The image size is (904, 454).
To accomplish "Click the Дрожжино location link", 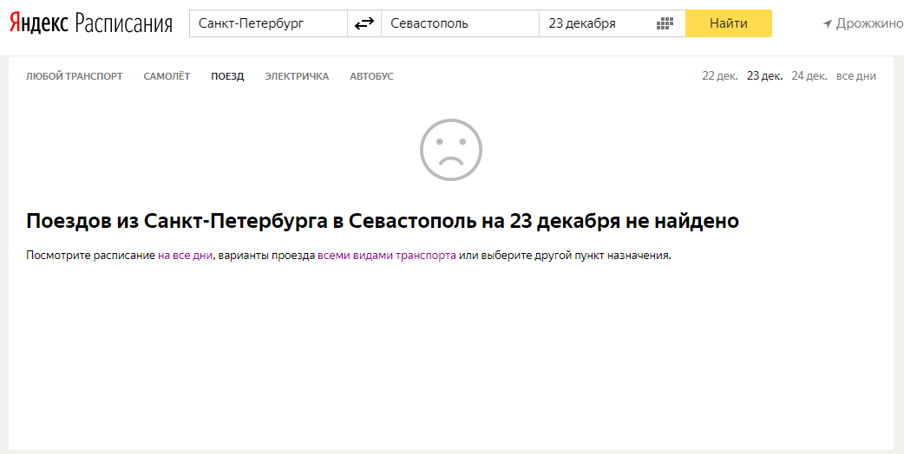I will 869,23.
